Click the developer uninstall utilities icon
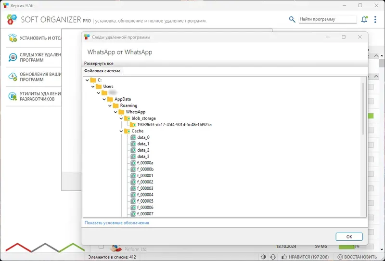Screen dimensions: 385x261 click(13, 96)
